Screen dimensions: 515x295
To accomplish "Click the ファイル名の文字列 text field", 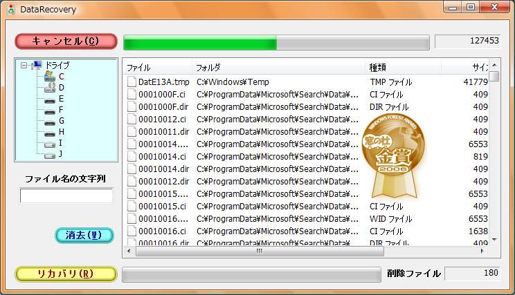I will point(66,196).
